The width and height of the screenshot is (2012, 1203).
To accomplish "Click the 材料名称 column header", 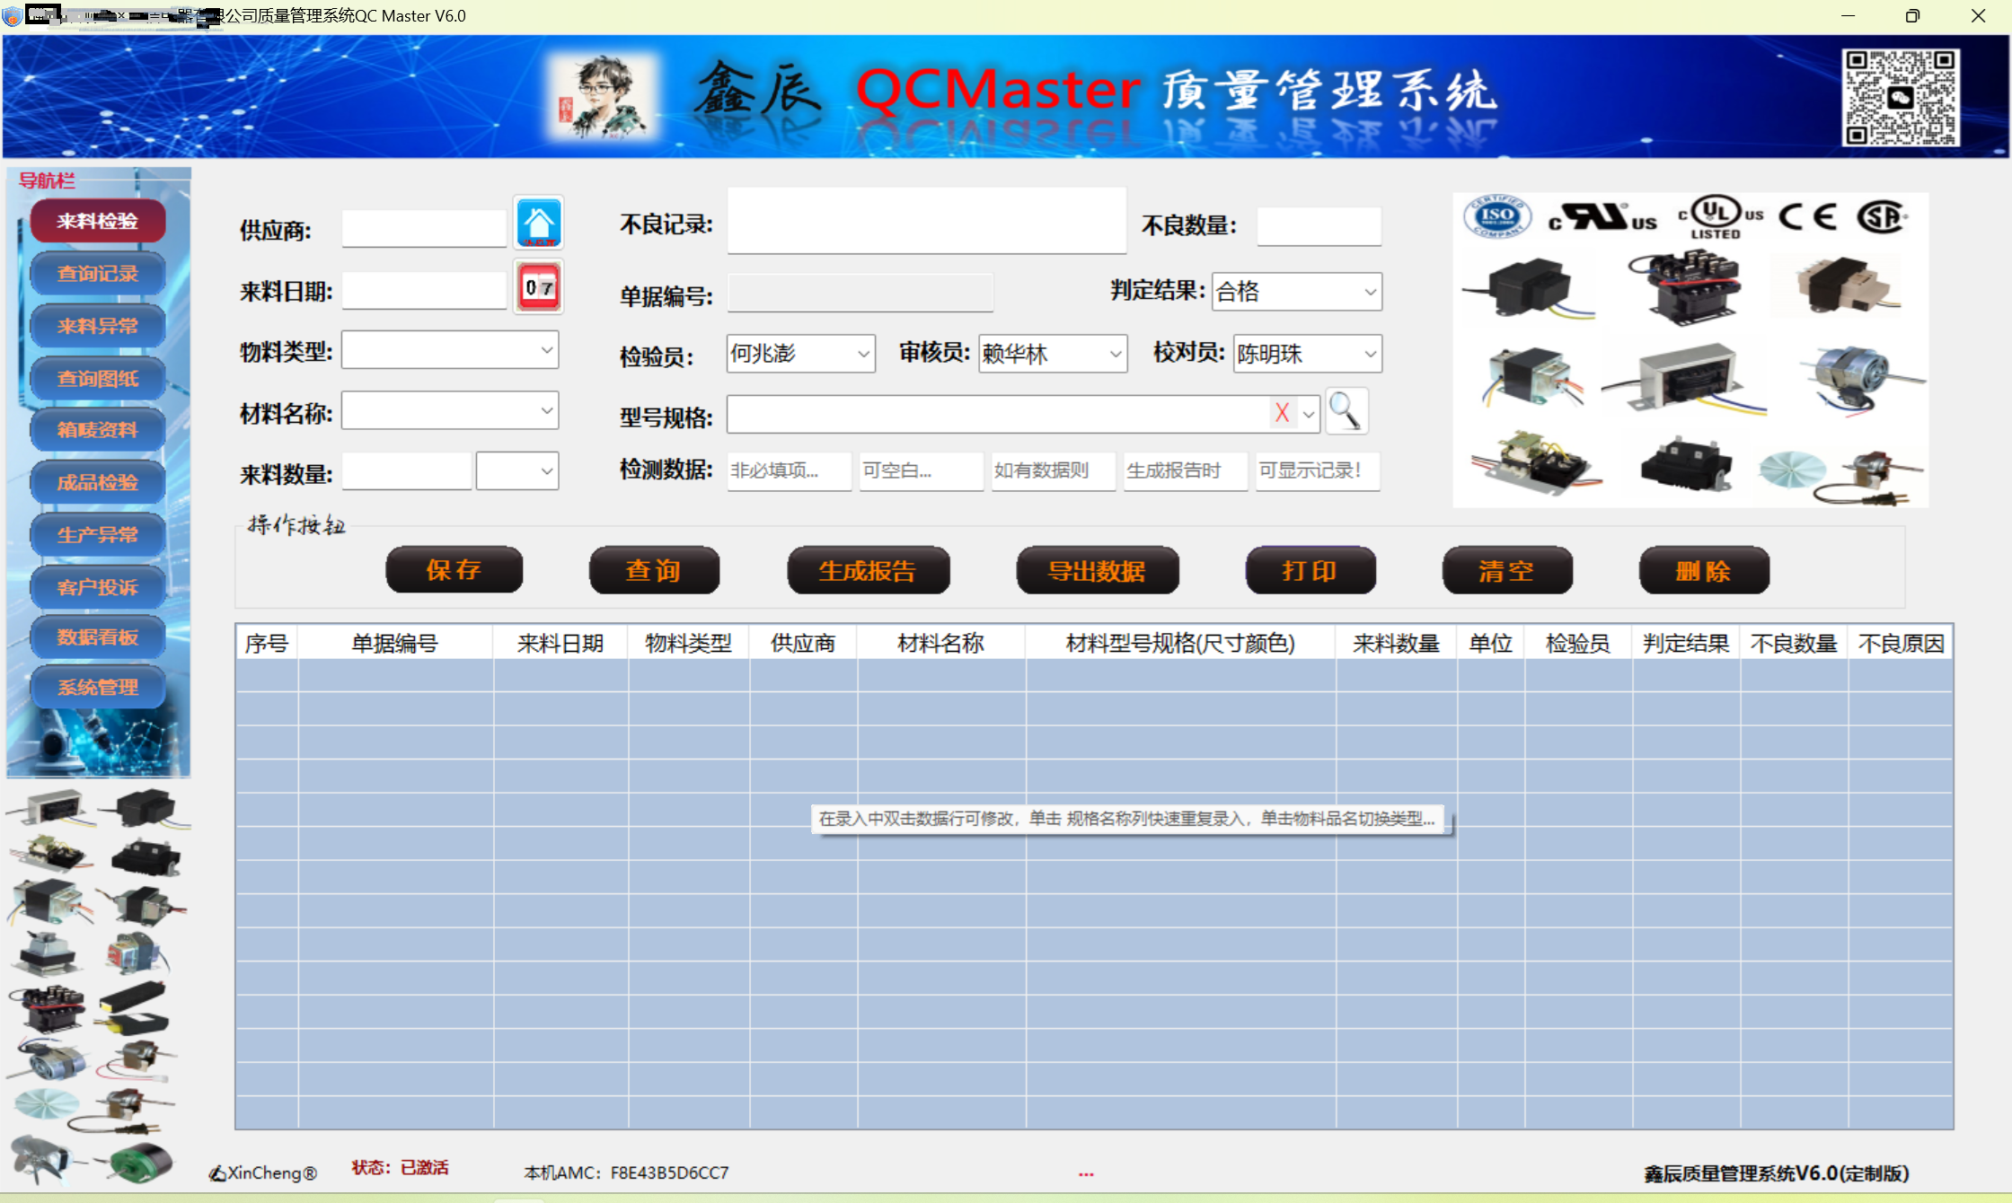I will click(940, 643).
